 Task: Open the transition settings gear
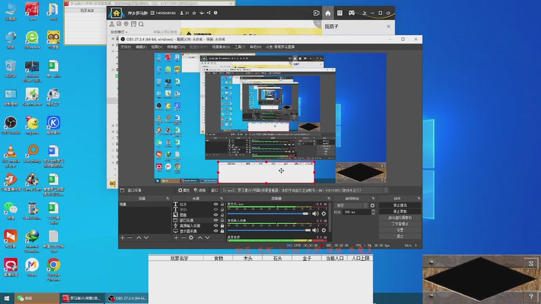click(x=373, y=205)
